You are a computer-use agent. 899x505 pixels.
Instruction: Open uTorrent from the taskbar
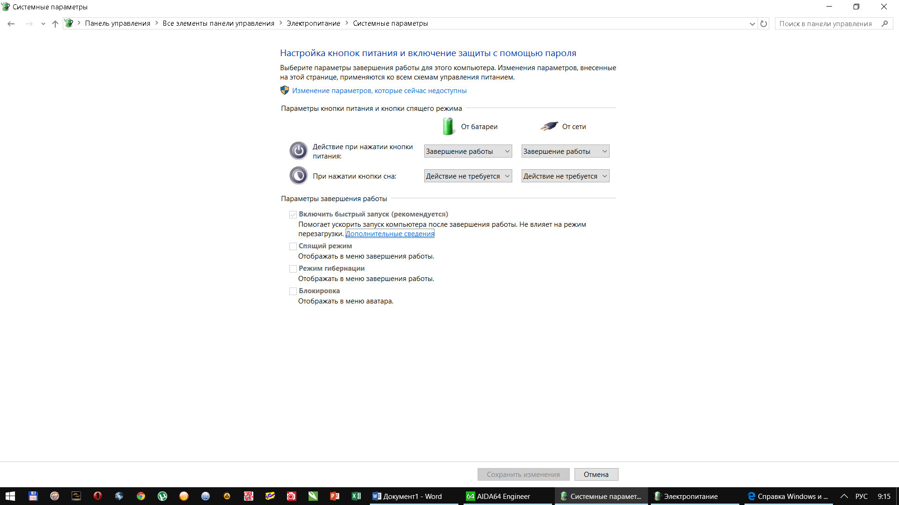[162, 496]
